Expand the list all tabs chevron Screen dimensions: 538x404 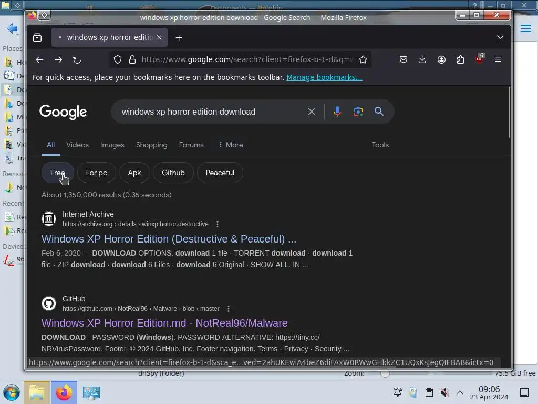point(500,37)
